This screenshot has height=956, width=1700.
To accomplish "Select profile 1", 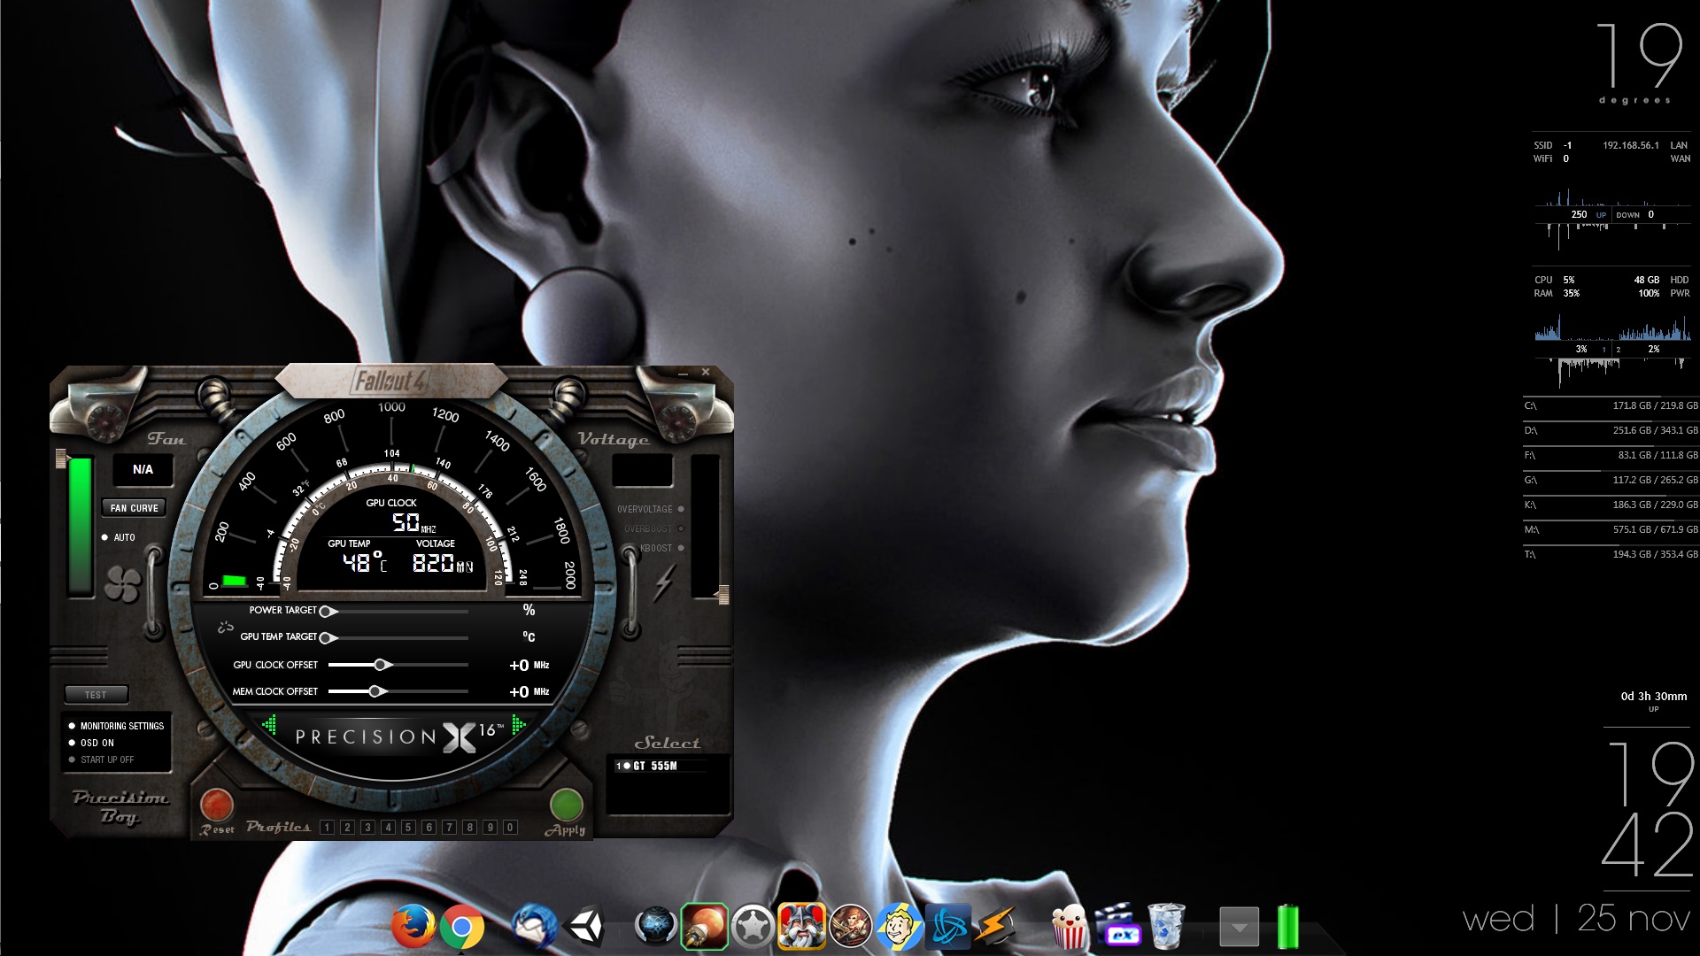I will pos(327,828).
